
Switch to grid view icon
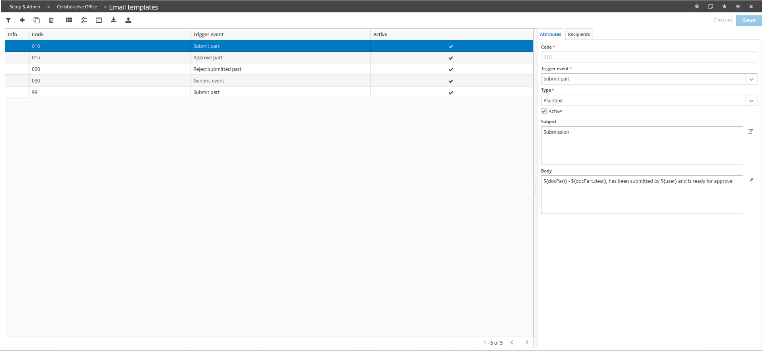point(69,20)
